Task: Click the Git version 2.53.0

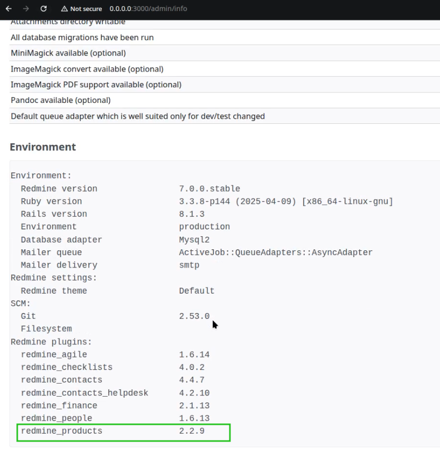Action: pyautogui.click(x=194, y=316)
